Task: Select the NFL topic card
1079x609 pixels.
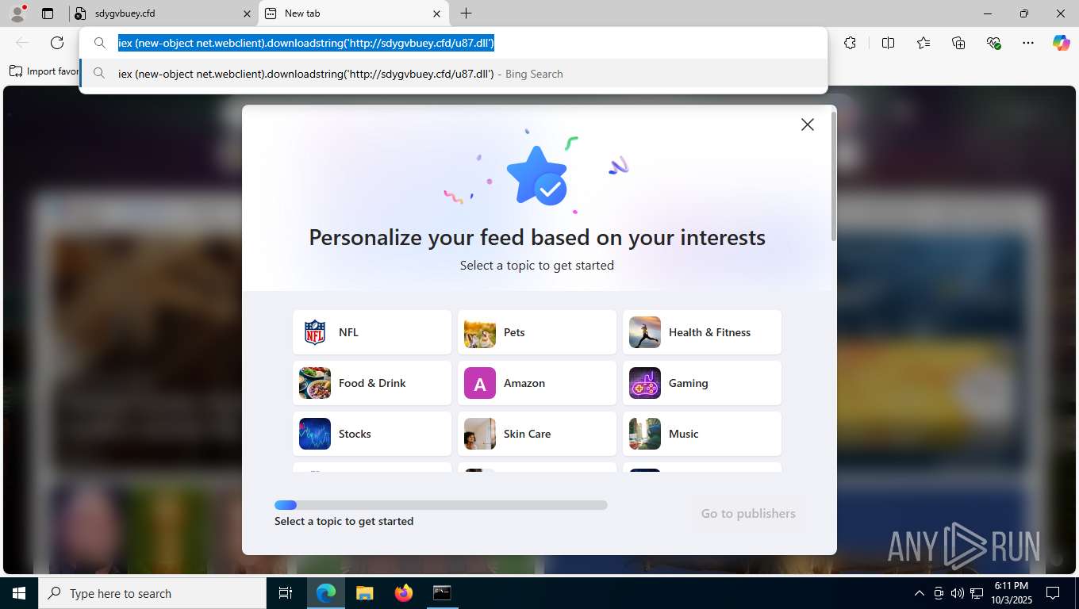Action: [372, 332]
